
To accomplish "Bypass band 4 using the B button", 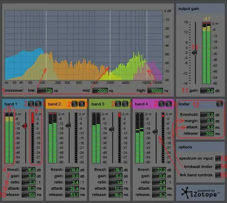I will click(x=168, y=104).
